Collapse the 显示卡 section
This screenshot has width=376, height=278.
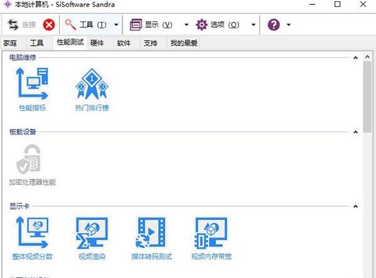356,206
